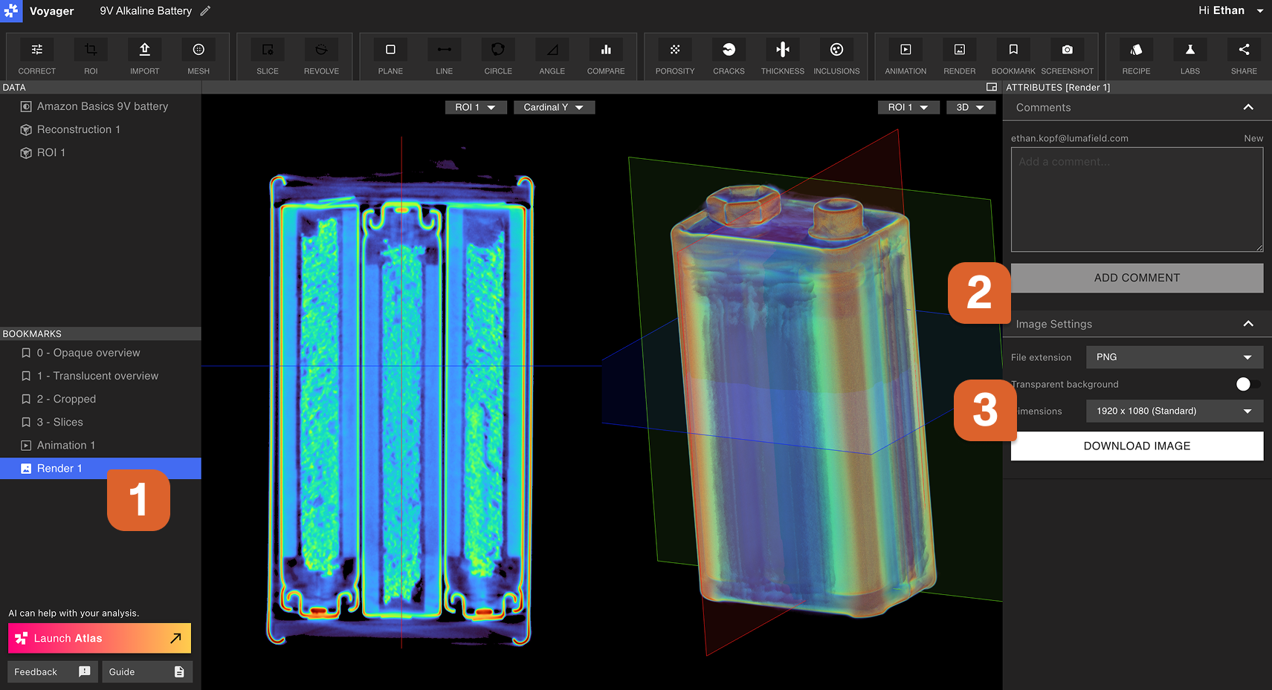Expand the Cardinal Y view dropdown
1272x690 pixels.
coord(554,108)
